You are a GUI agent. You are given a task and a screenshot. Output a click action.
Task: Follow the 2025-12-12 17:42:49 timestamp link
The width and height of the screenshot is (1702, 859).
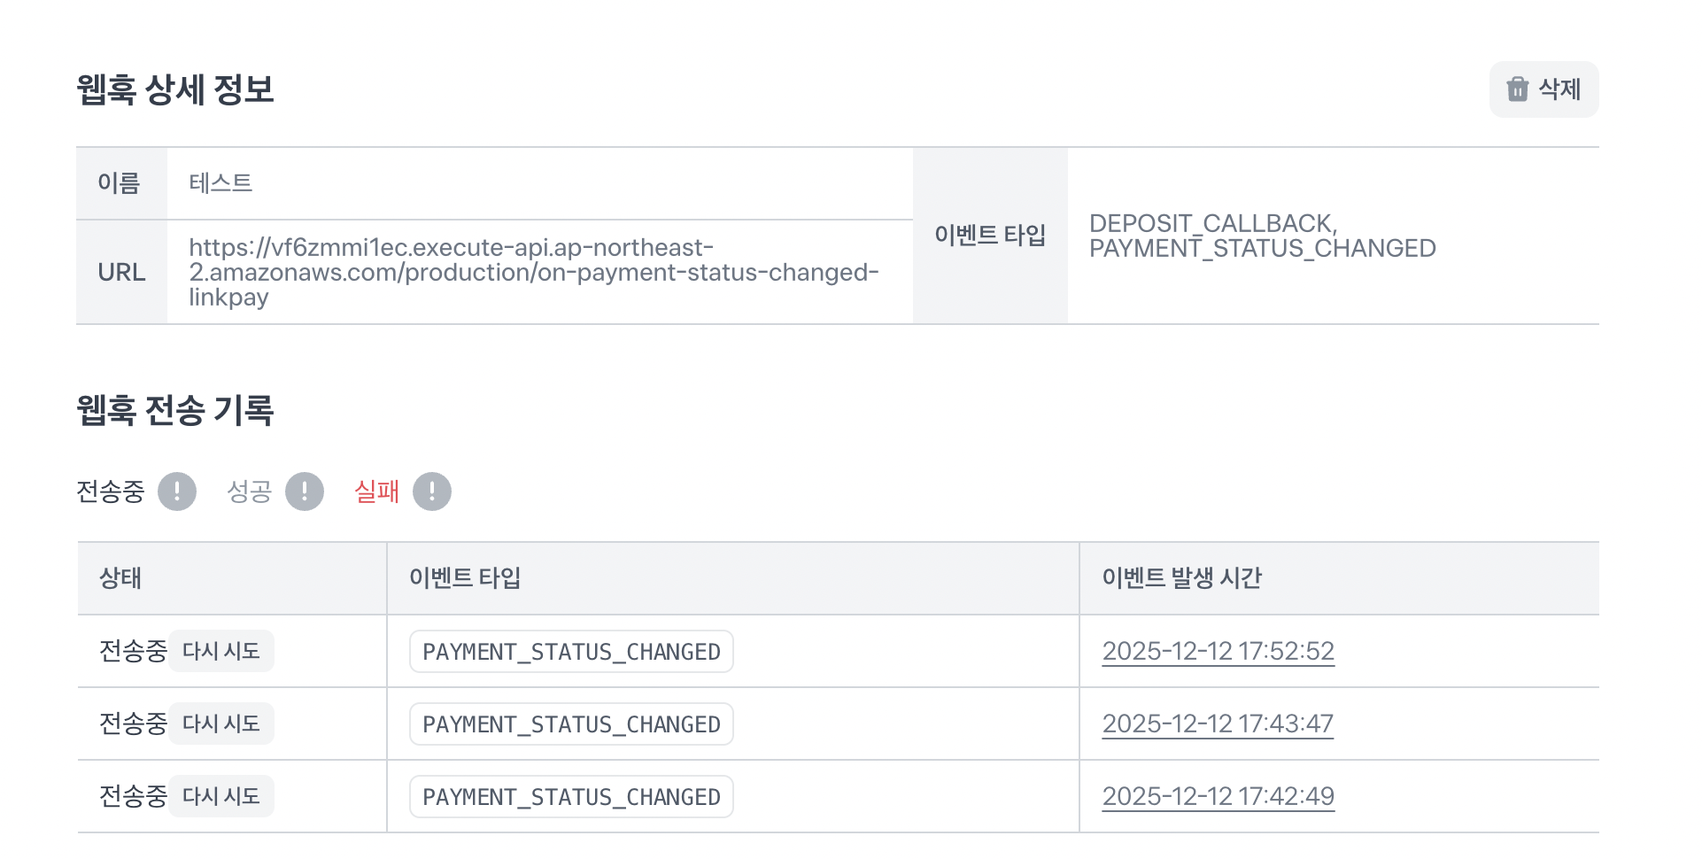pyautogui.click(x=1218, y=797)
